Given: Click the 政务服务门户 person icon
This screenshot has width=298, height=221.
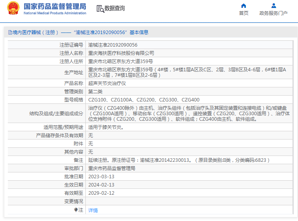Looking at the screenshot, I should click(273, 5).
